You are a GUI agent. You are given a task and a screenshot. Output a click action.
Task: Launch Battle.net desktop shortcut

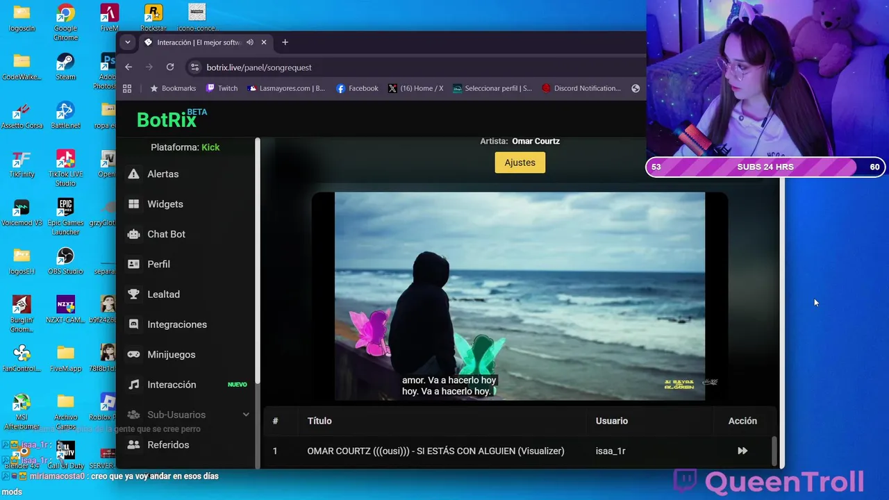(x=66, y=115)
